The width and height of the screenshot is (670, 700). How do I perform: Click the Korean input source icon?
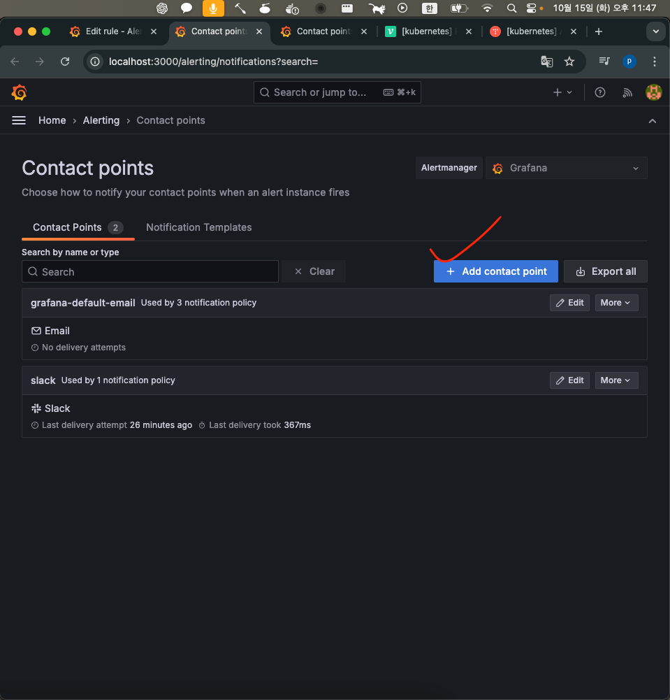(x=430, y=8)
